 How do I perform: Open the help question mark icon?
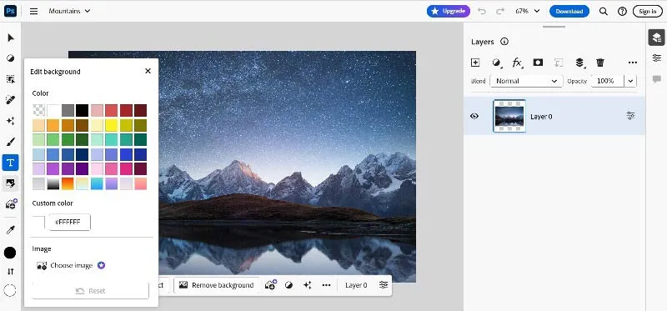click(622, 11)
